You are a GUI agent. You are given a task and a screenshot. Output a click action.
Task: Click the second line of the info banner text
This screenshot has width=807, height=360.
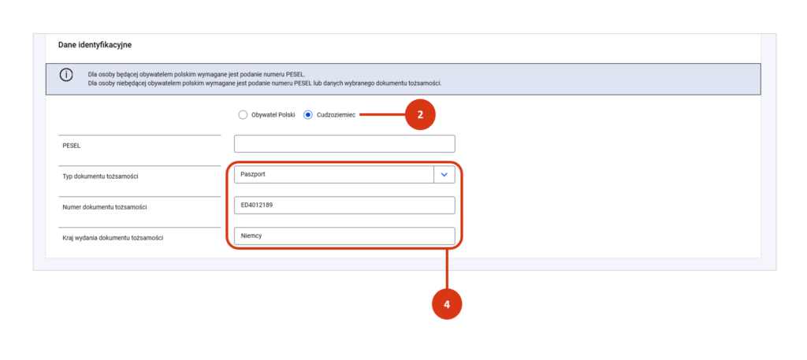(264, 83)
